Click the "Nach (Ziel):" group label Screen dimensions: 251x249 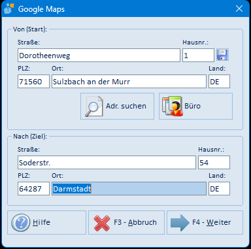pos(30,137)
